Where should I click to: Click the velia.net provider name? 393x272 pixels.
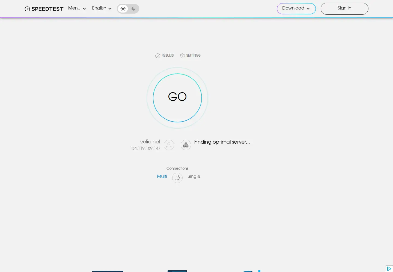150,142
